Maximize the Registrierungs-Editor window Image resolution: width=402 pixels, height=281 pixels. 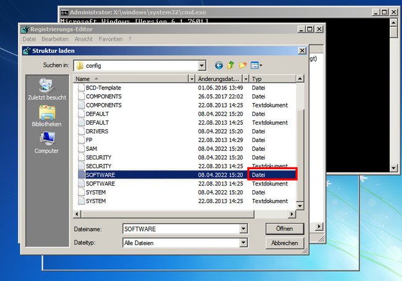coord(310,29)
